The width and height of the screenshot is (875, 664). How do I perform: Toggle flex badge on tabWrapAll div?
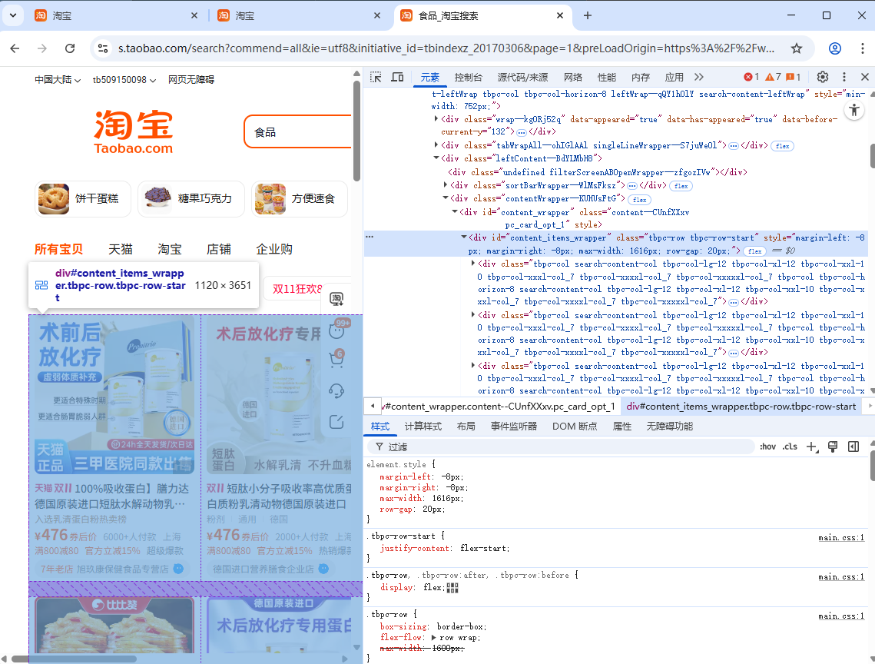tap(782, 146)
